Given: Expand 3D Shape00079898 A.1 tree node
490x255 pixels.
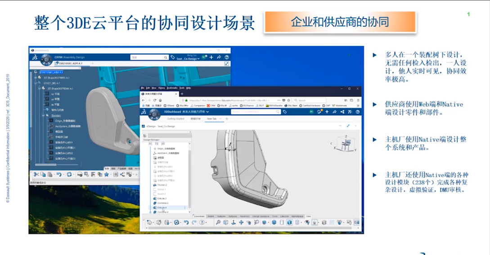Looking at the screenshot, I should (x=36, y=78).
